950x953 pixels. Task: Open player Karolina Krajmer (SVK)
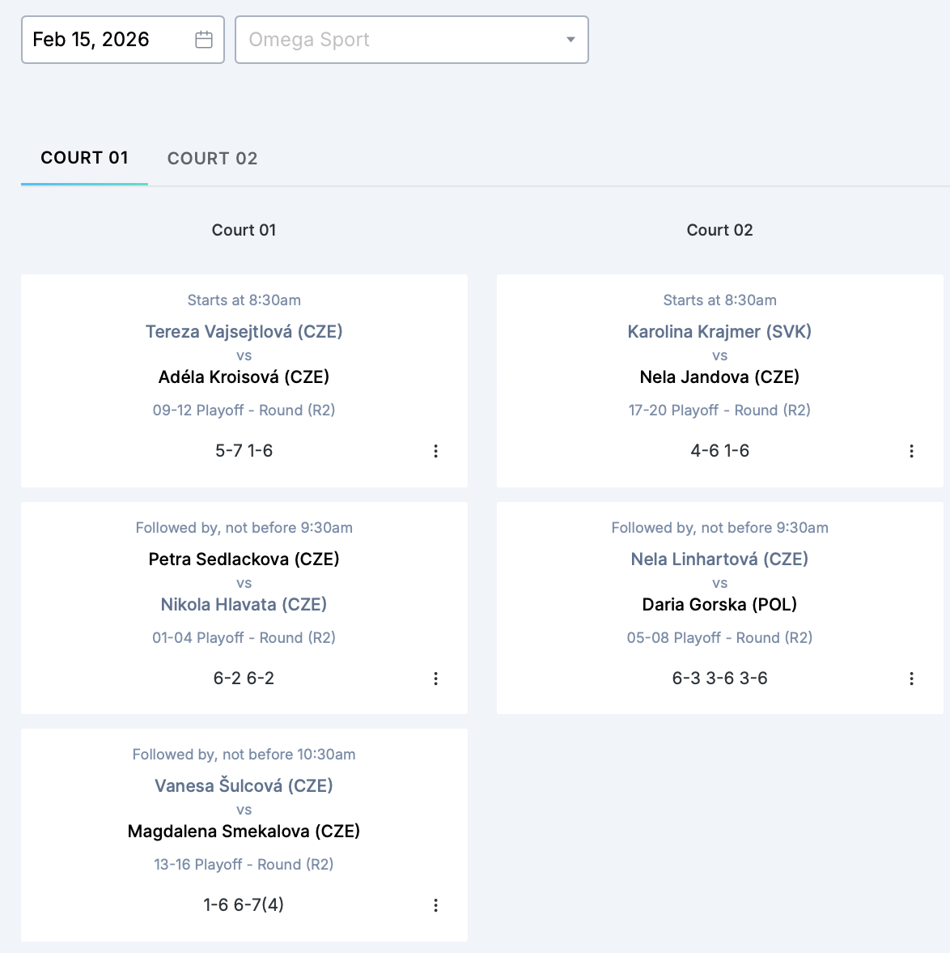coord(719,331)
